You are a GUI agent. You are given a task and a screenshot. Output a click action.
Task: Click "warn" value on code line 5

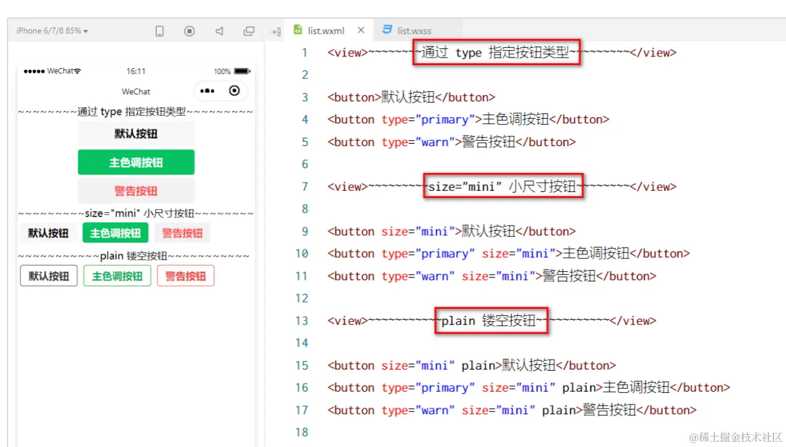click(x=434, y=142)
